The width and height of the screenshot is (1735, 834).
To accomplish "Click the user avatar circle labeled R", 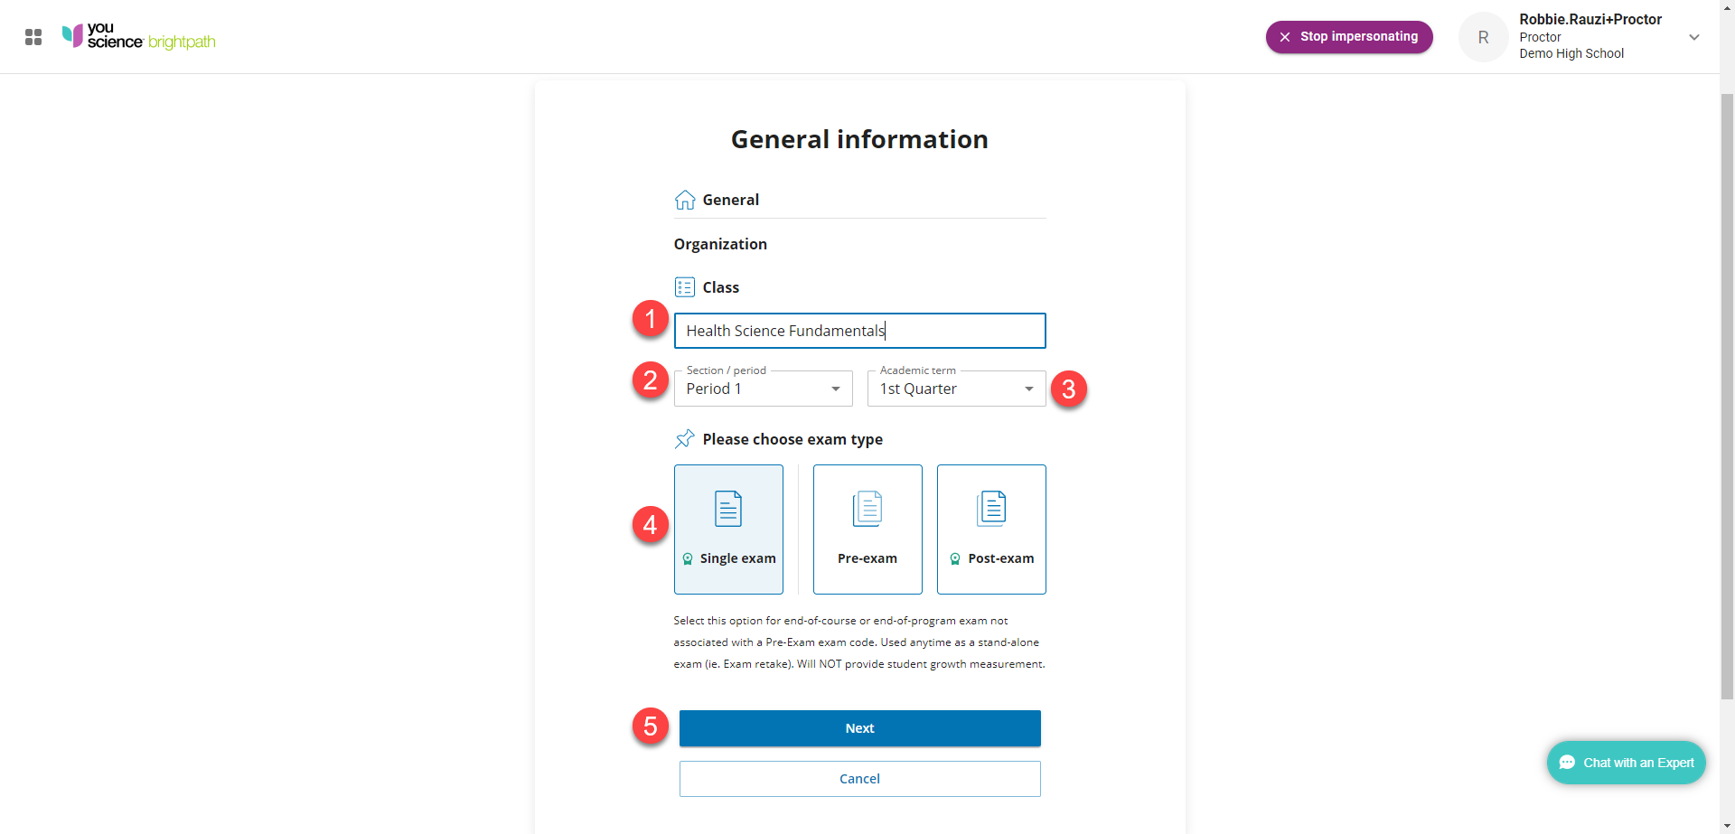I will [1483, 37].
